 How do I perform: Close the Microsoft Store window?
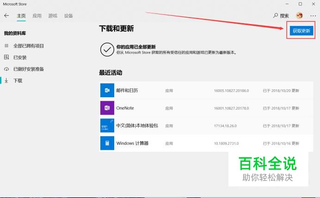[314, 4]
